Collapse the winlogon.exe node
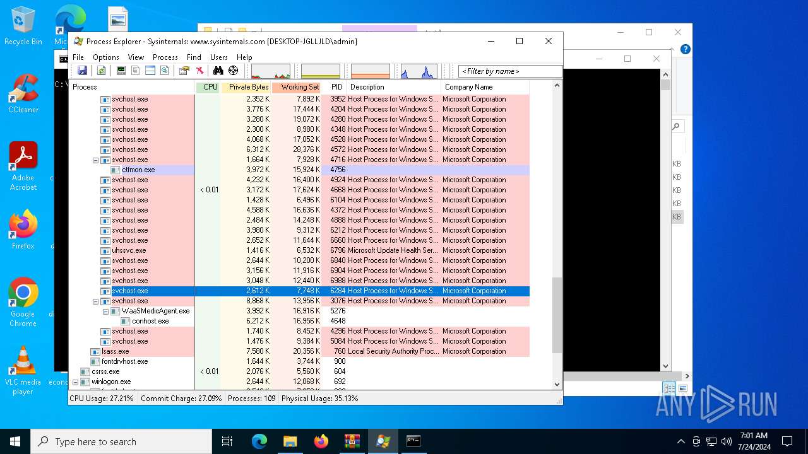 [x=76, y=382]
